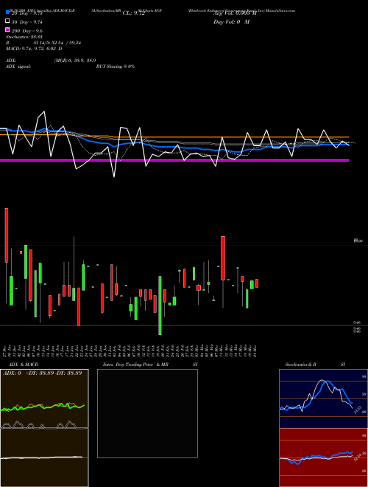Click the long green candlestick dipping below 9.46
Viewport: 368px width, 487px height.
[x=160, y=305]
